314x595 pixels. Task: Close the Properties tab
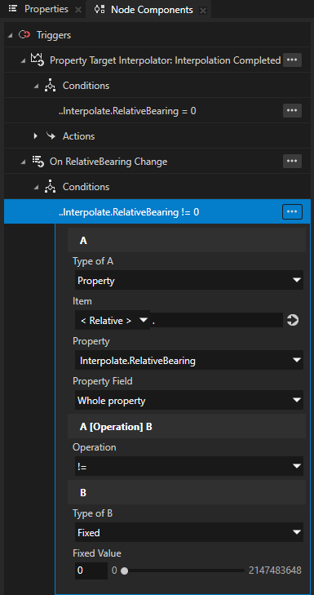(x=78, y=10)
